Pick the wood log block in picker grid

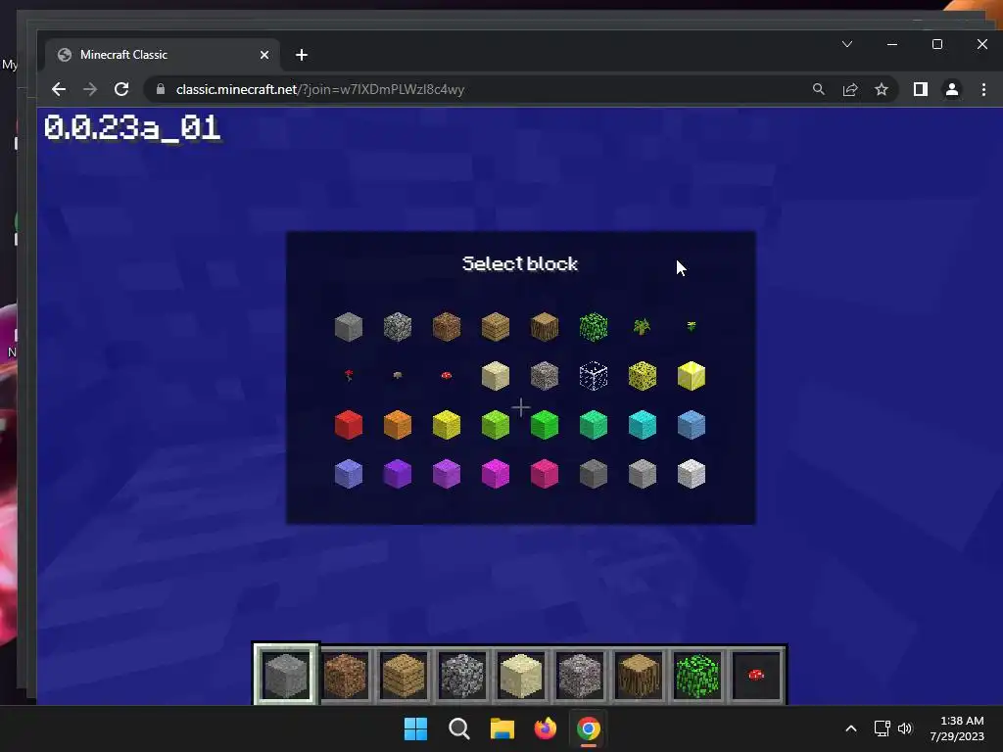[x=545, y=327]
